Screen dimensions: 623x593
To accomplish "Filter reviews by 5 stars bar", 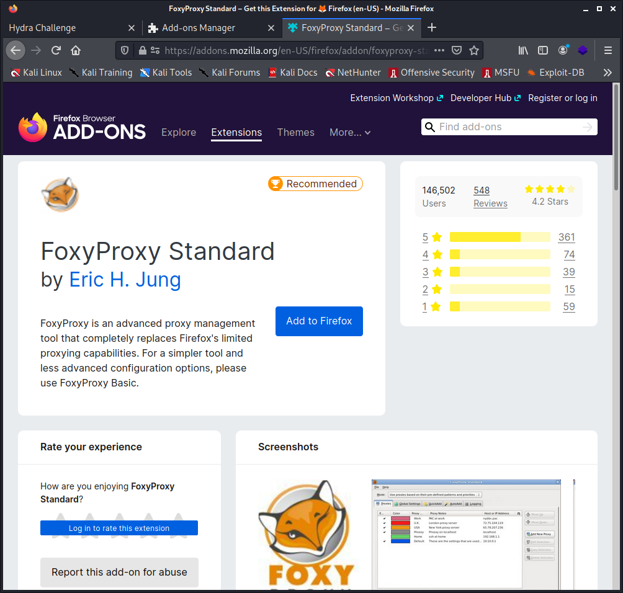I will 500,237.
